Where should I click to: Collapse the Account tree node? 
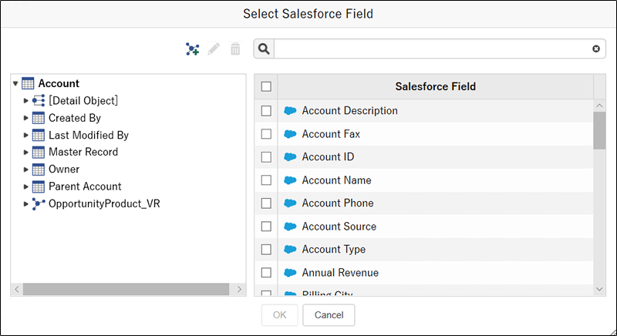(x=15, y=83)
